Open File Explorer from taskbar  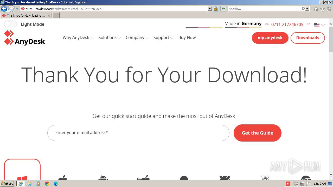(x=29, y=184)
